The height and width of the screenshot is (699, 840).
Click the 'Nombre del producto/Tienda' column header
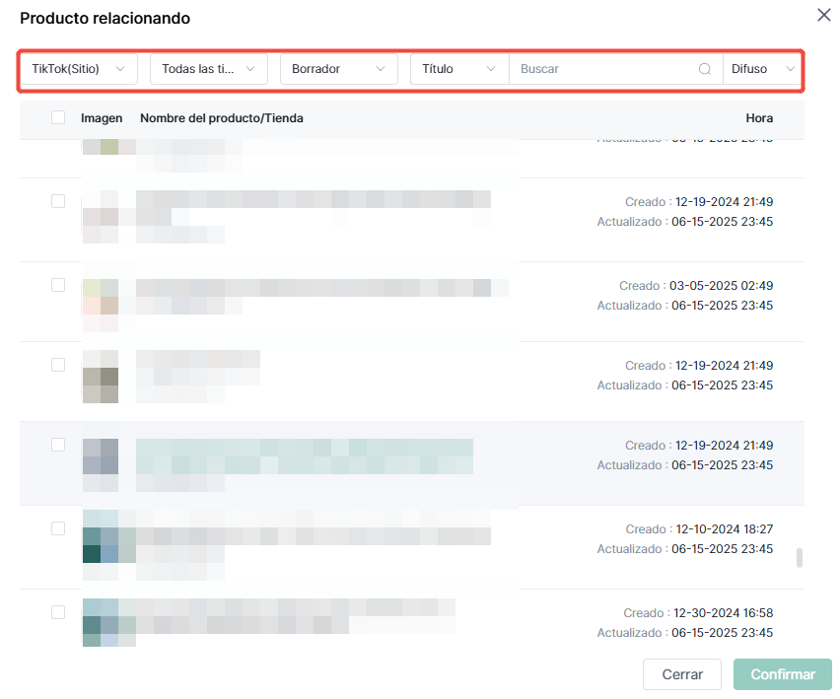222,118
